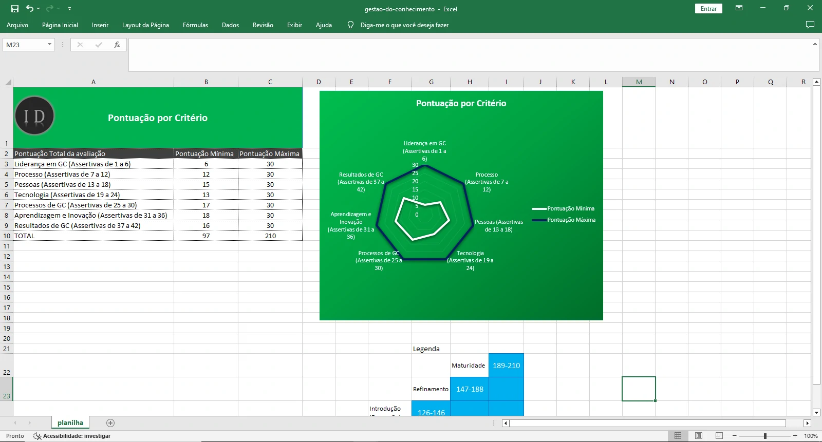822x442 pixels.
Task: Click the Entrar sign-in button
Action: pos(708,9)
